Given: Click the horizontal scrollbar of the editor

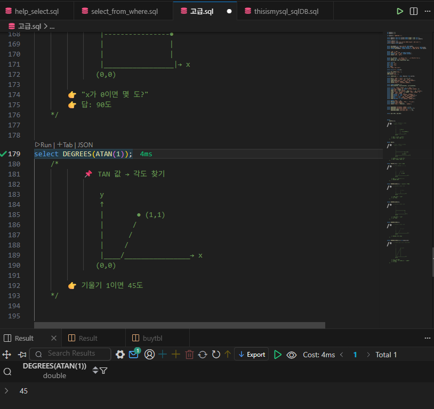Looking at the screenshot, I should coord(180,325).
